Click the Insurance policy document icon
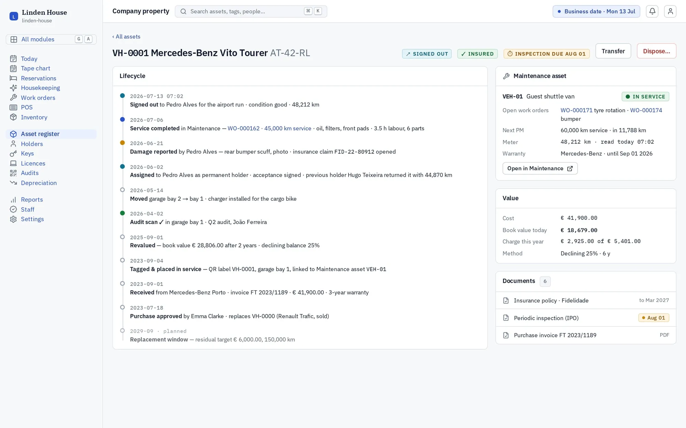Image resolution: width=686 pixels, height=428 pixels. coord(506,300)
